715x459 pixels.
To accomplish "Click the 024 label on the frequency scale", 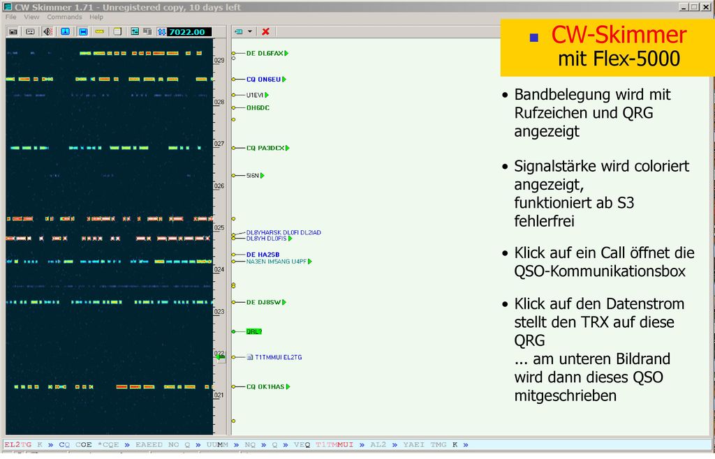I will click(219, 269).
